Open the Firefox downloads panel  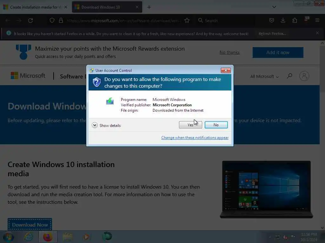pos(283,20)
